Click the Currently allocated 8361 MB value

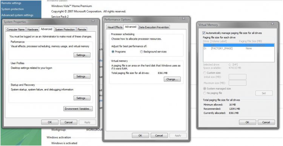click(234, 113)
